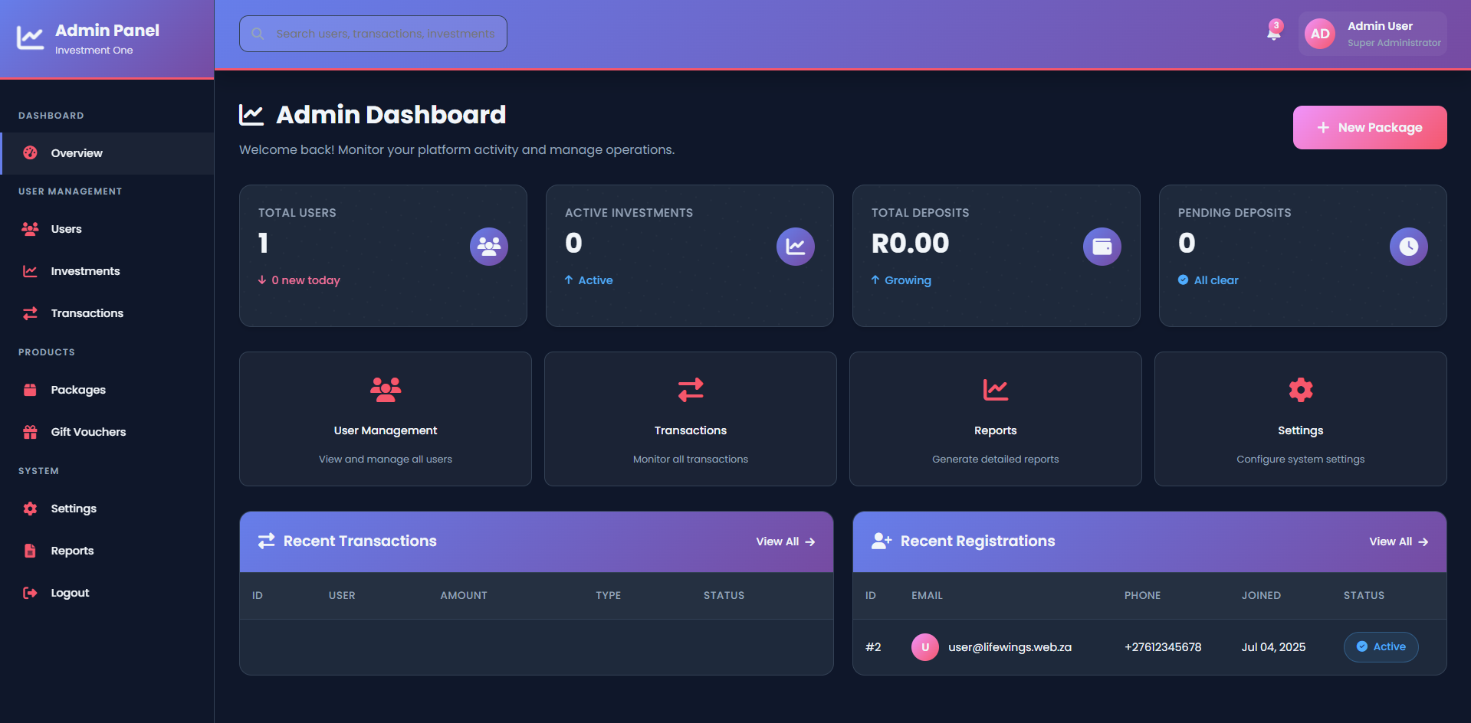Click the New Package button

(1370, 127)
